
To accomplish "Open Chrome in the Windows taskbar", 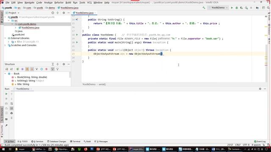I will (62, 149).
